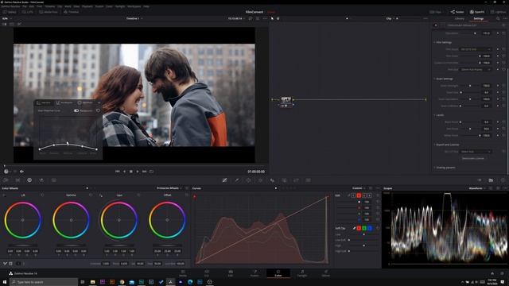Enable the luminance Y Edit button
The image size is (509, 286).
click(x=353, y=195)
